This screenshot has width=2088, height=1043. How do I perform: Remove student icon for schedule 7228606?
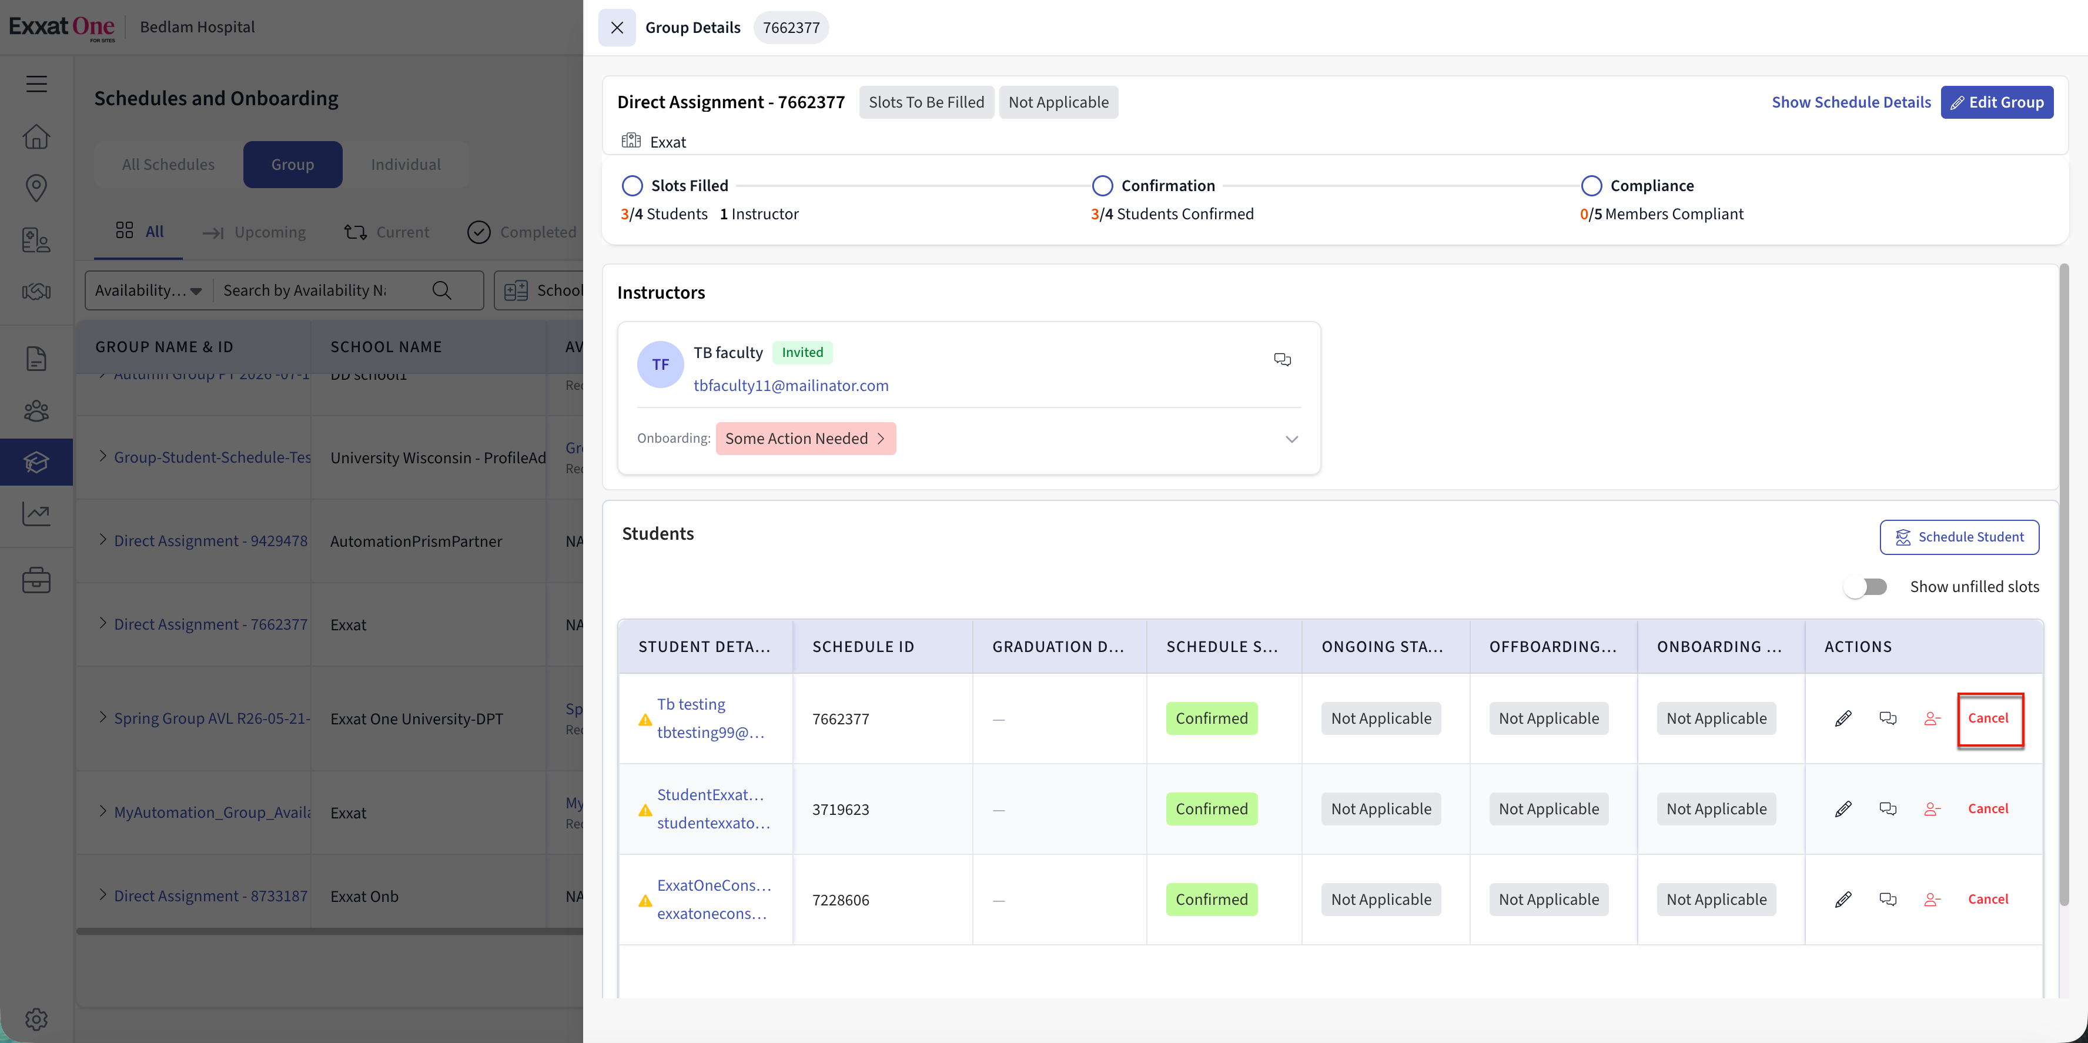coord(1932,900)
